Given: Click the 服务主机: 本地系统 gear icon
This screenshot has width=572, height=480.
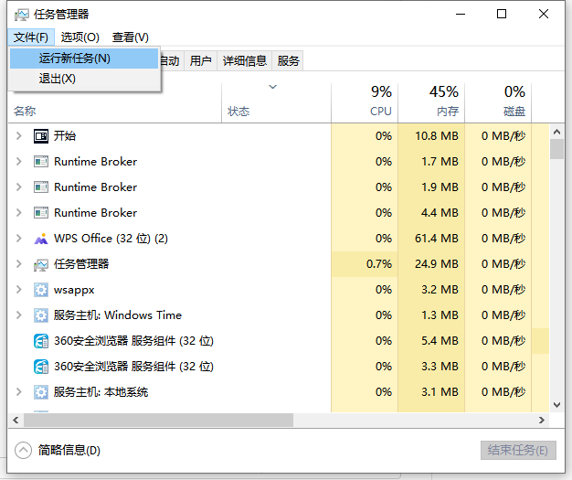Looking at the screenshot, I should point(41,392).
